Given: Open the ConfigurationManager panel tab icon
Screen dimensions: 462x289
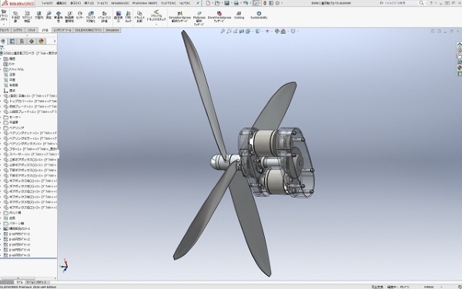Looking at the screenshot, I should (22, 42).
